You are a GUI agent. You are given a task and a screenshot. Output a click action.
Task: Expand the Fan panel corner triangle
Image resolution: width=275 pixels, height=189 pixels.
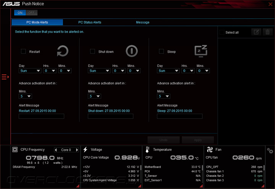[263, 186]
